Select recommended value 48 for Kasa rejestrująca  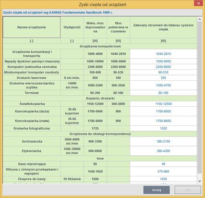point(163,164)
